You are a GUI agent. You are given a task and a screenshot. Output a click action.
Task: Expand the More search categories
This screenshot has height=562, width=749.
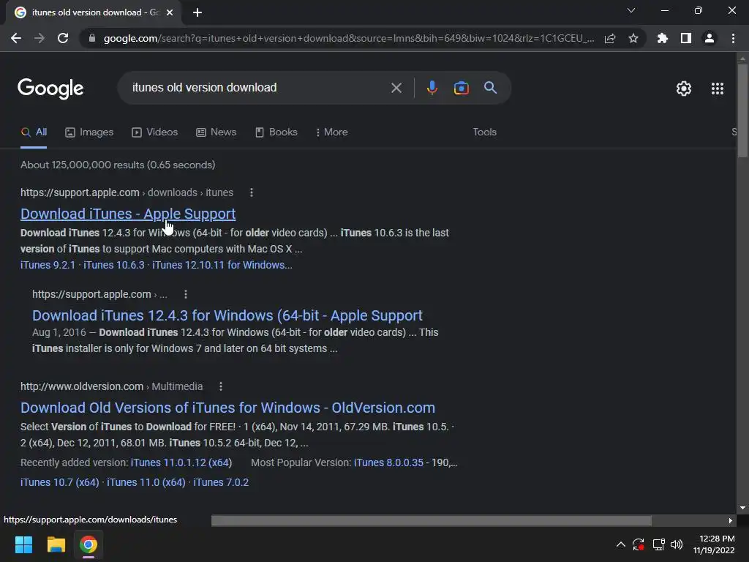click(x=331, y=132)
